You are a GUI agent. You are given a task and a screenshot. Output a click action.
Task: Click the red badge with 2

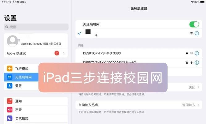(57, 53)
